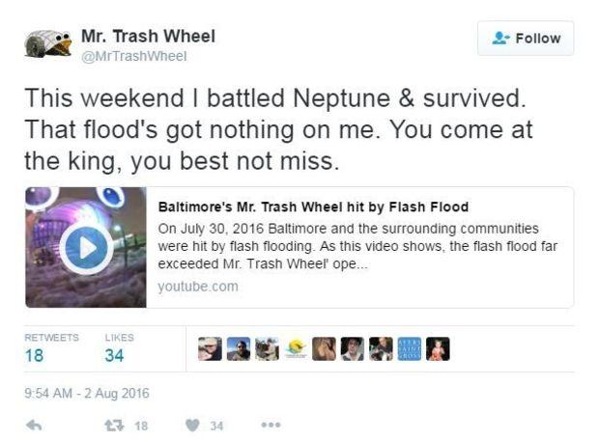Retweet using the retweet arrows icon
This screenshot has width=599, height=441.
pos(114,425)
